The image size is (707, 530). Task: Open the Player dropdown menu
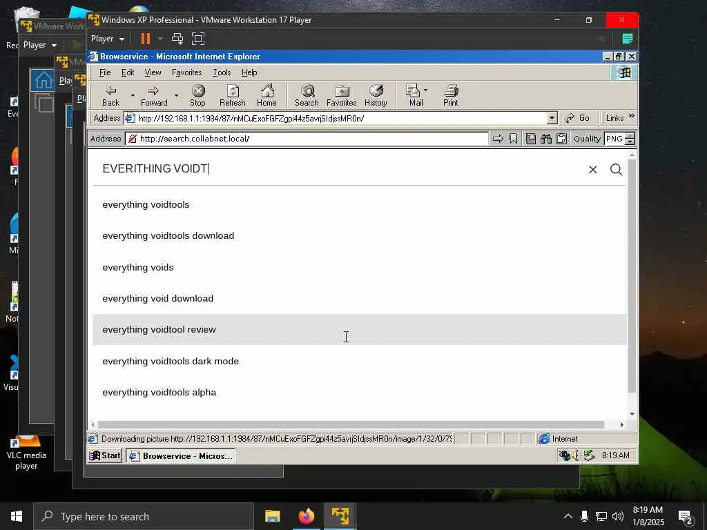click(107, 39)
